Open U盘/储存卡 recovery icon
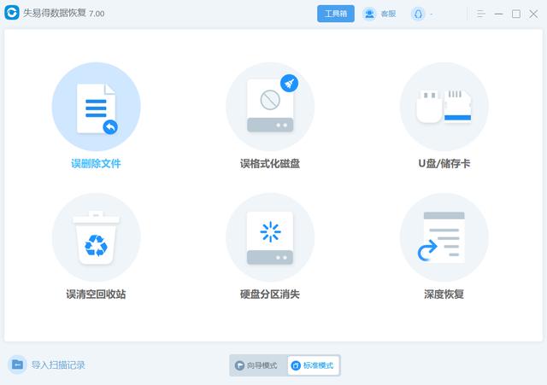Viewport: 547px width, 385px height. pyautogui.click(x=444, y=108)
